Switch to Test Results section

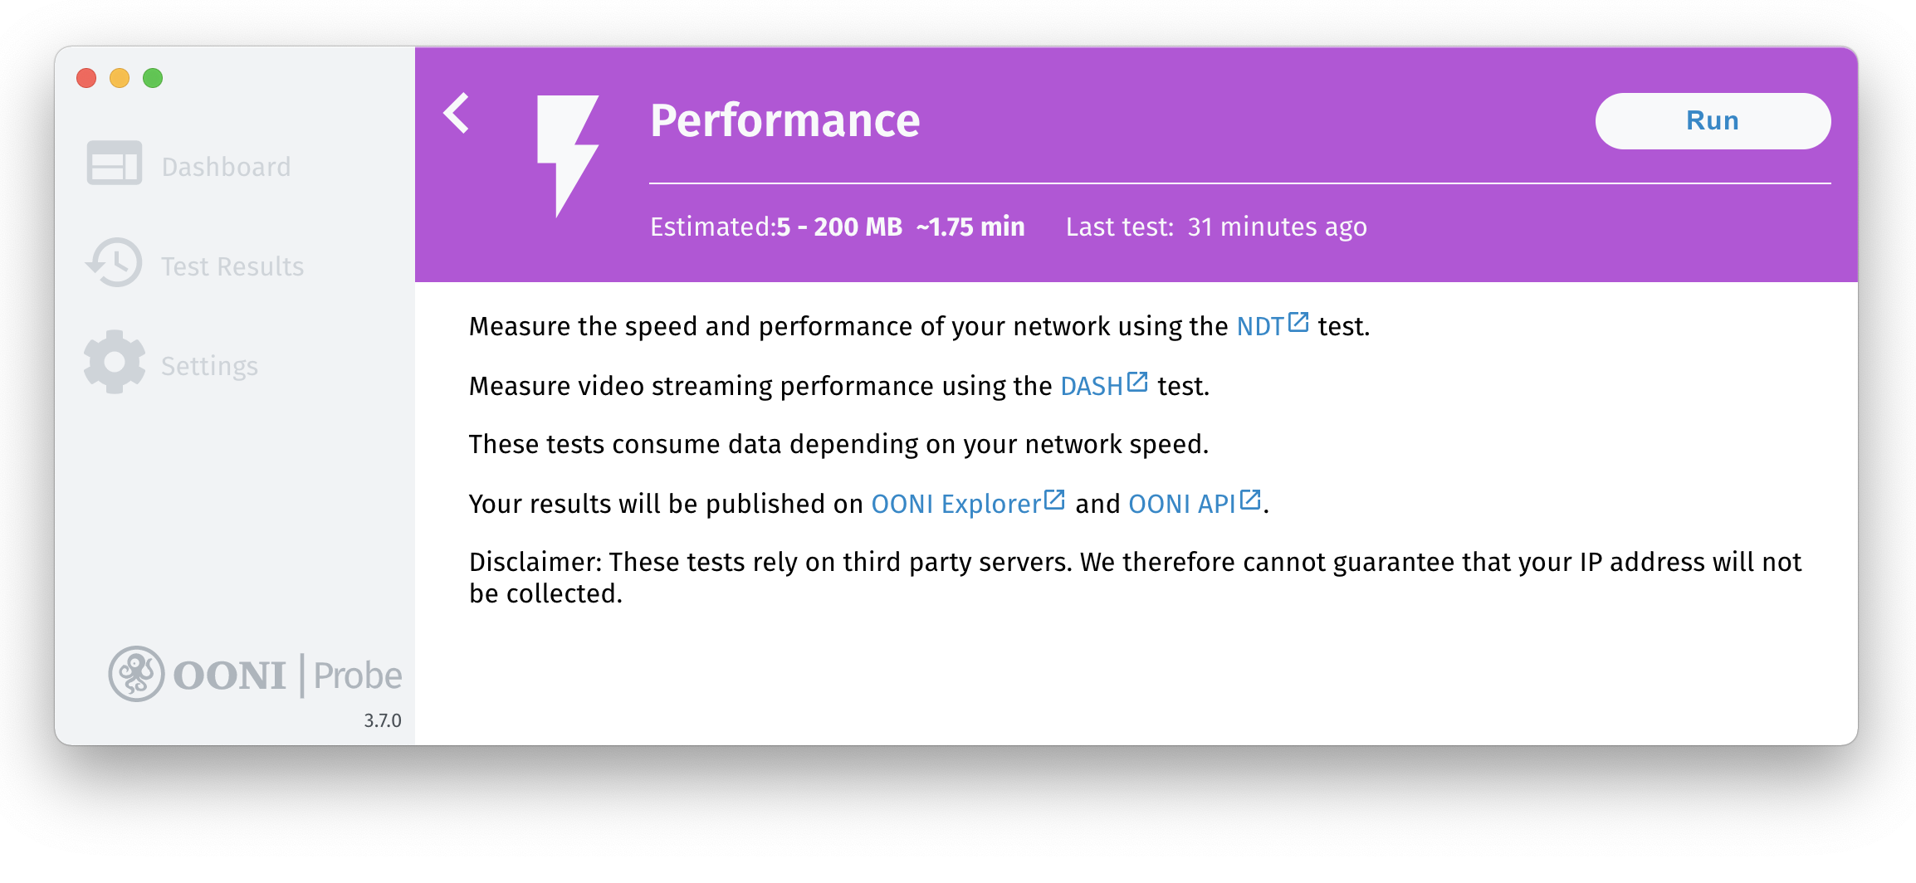point(232,266)
